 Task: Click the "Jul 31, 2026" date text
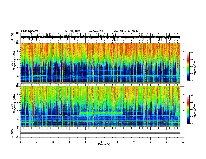(73, 31)
